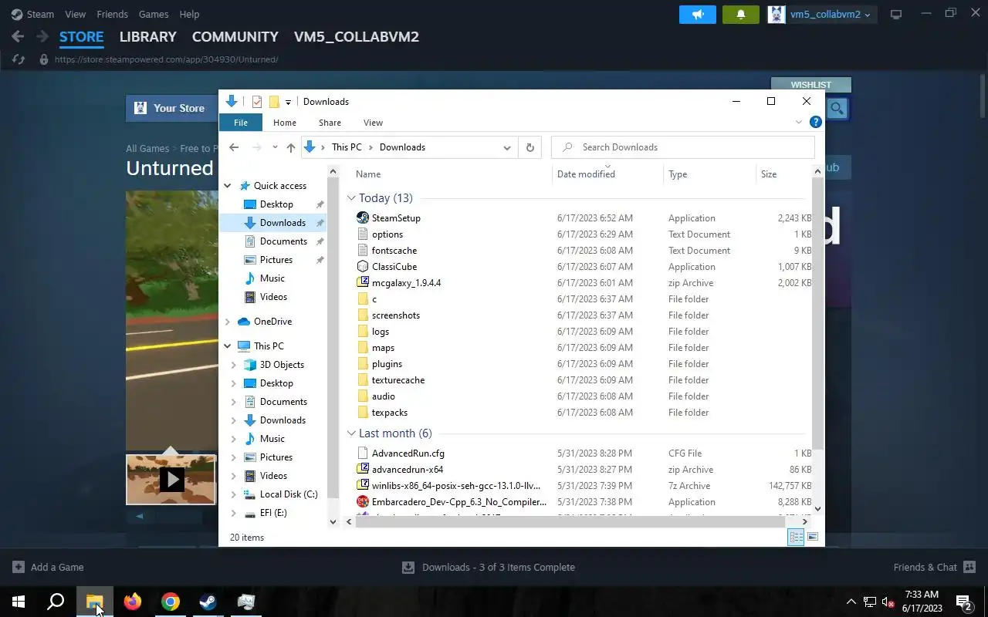Collapse Quick access tree node
Screen dimensions: 988x617
(x=228, y=186)
